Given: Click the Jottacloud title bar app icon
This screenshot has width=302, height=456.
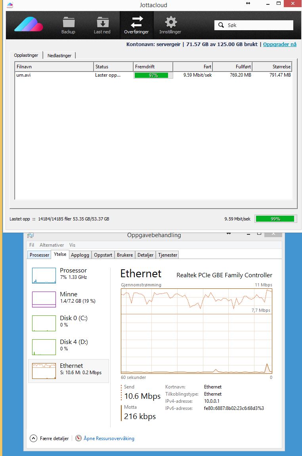Looking at the screenshot, I should (10, 5).
